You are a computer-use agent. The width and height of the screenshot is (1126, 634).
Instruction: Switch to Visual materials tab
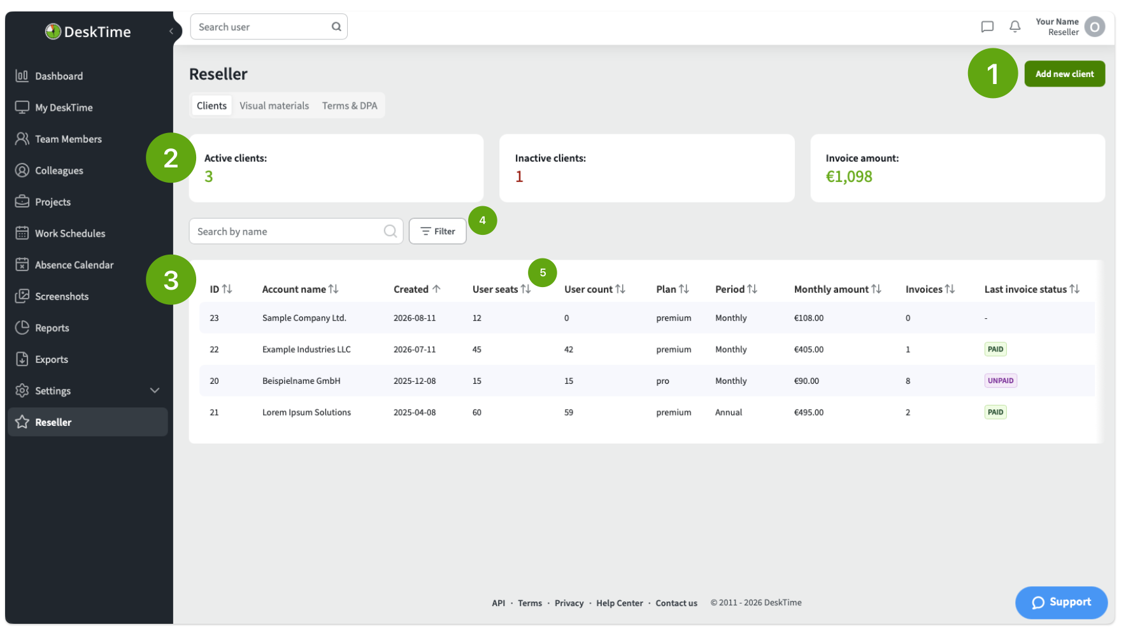(274, 106)
